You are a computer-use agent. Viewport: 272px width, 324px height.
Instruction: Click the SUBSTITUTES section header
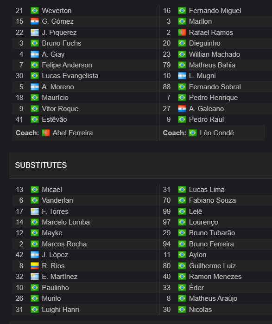click(41, 165)
